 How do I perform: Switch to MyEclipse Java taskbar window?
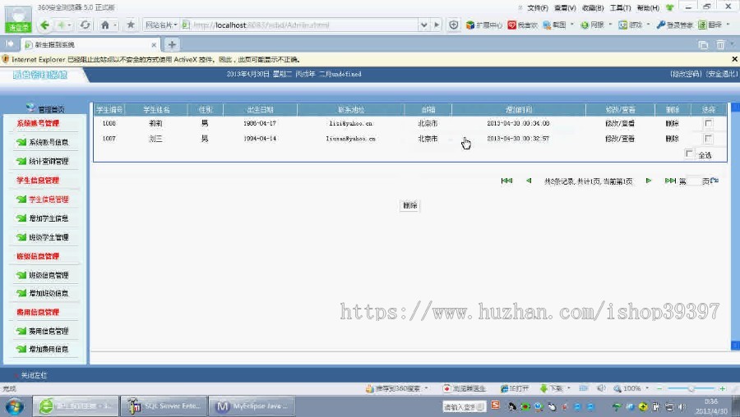click(252, 406)
